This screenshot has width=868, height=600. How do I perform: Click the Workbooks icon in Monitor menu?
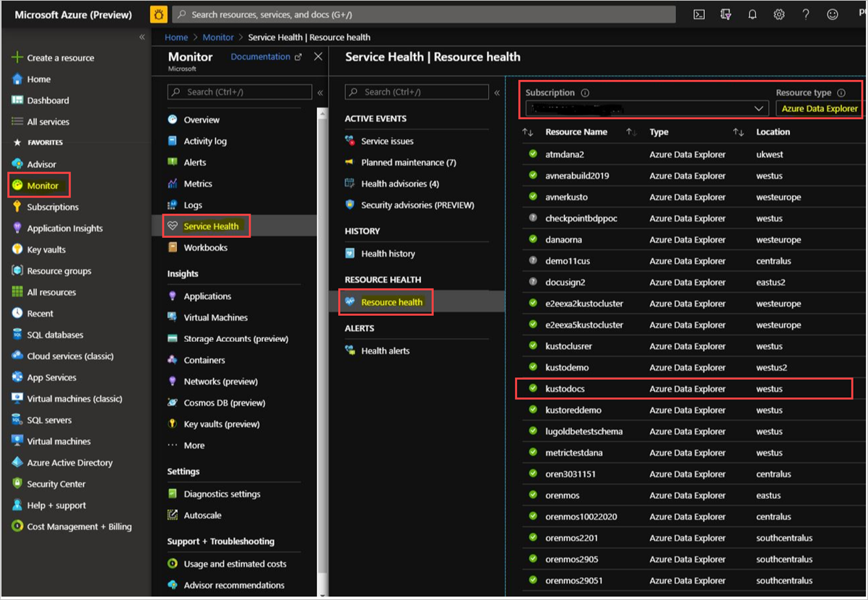pyautogui.click(x=173, y=247)
